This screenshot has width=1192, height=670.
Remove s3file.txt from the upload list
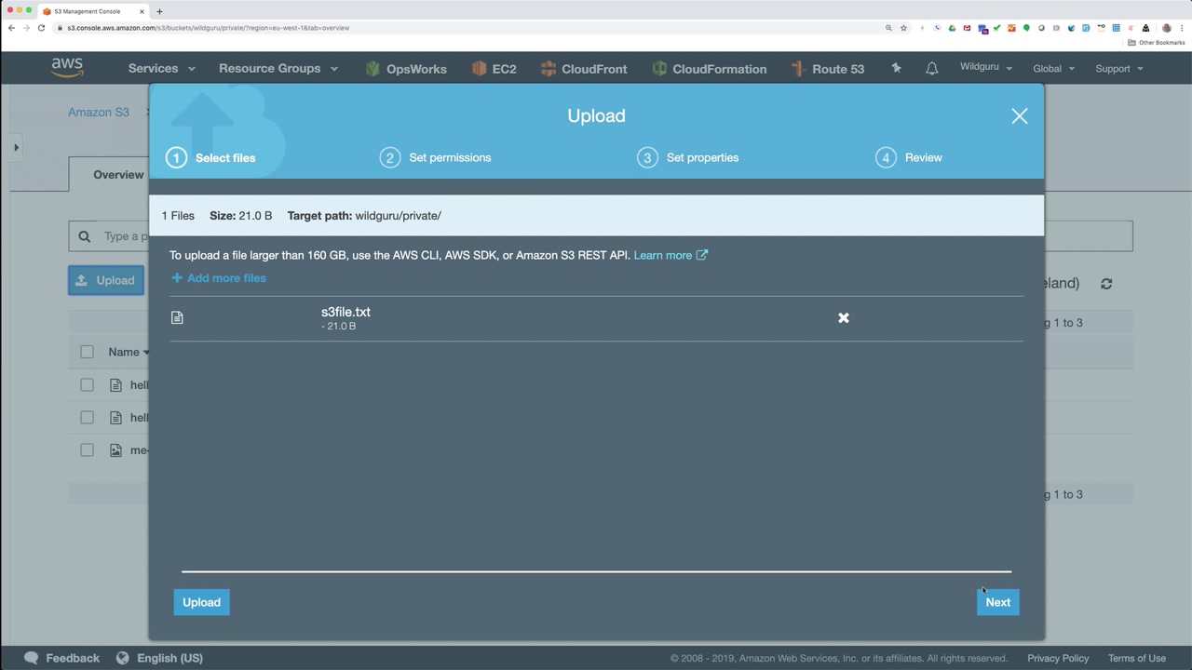click(844, 318)
